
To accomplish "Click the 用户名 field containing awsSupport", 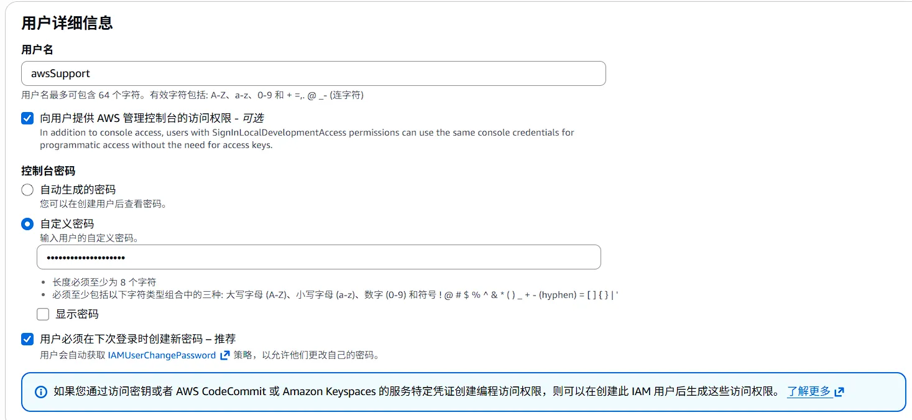I will (x=313, y=73).
